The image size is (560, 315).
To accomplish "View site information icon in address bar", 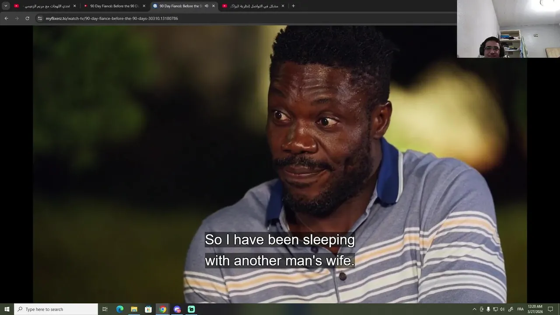I will click(40, 18).
